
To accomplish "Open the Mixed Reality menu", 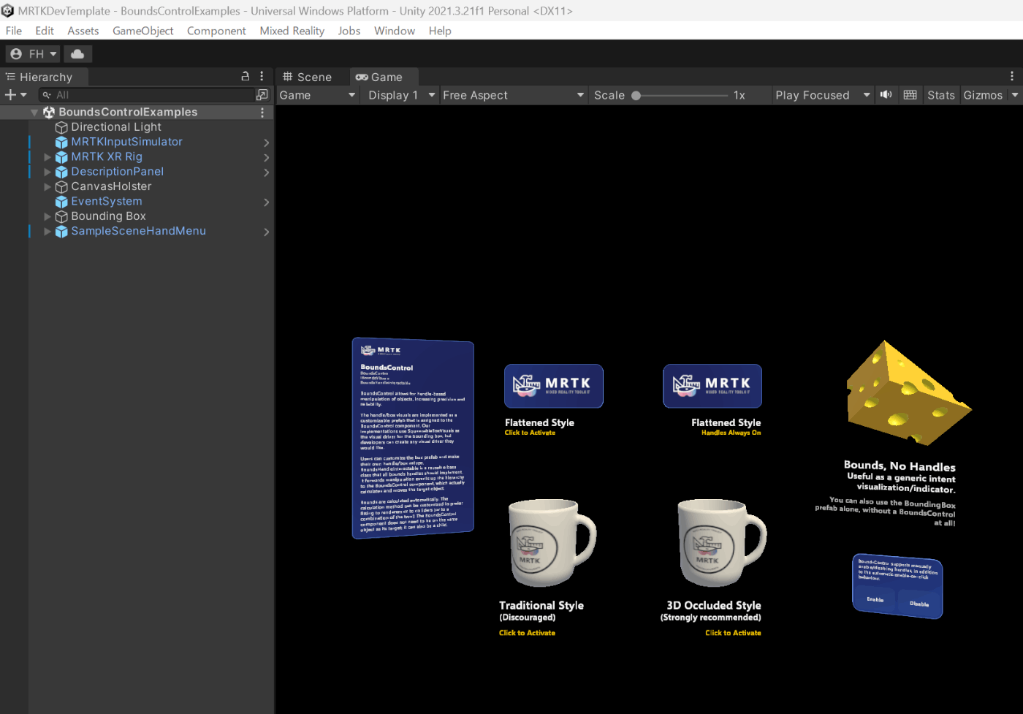I will tap(292, 31).
